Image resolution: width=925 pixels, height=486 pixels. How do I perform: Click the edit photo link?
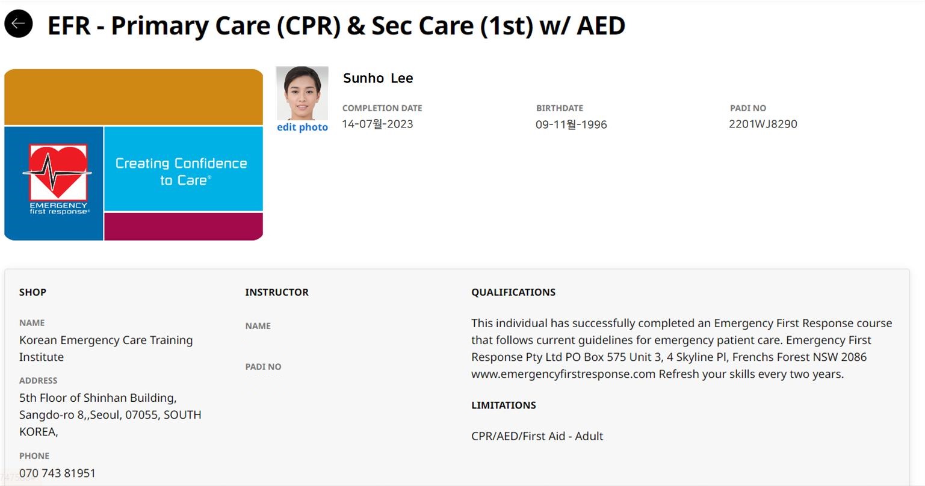pyautogui.click(x=302, y=128)
